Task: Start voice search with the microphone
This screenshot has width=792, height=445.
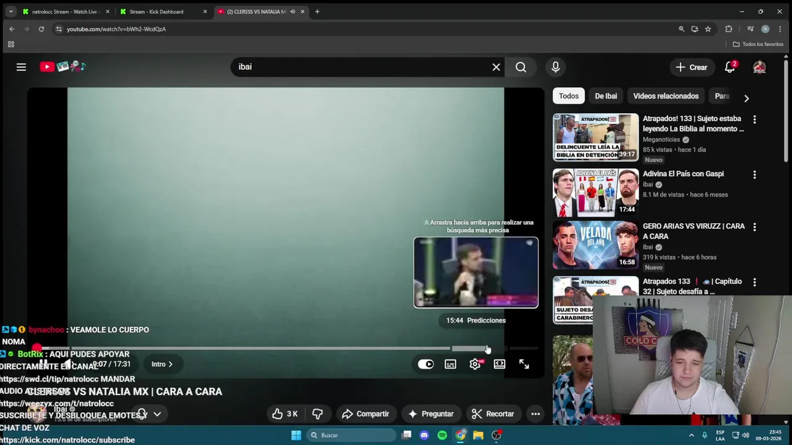Action: pyautogui.click(x=556, y=67)
